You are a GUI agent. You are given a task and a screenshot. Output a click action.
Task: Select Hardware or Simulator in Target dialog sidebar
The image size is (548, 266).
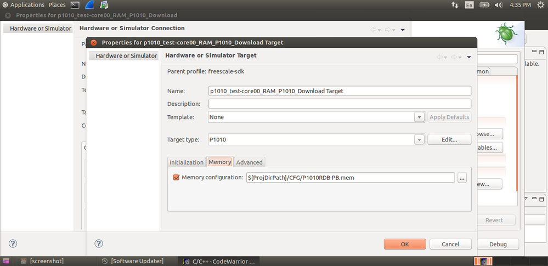124,55
